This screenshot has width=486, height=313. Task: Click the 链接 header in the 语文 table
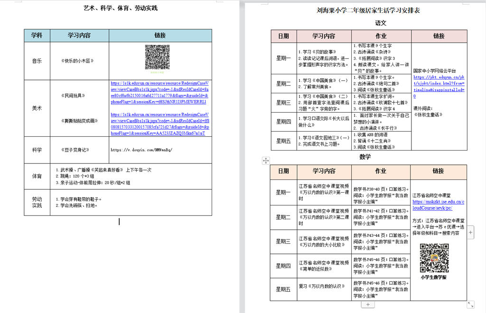point(439,36)
